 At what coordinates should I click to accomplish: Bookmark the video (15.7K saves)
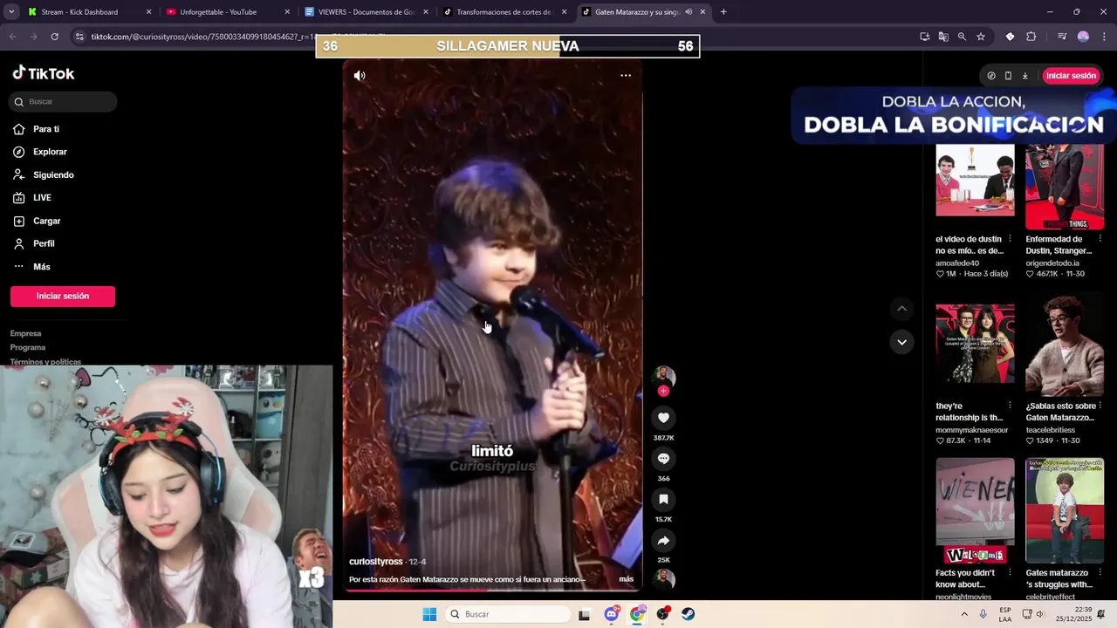[x=663, y=500]
